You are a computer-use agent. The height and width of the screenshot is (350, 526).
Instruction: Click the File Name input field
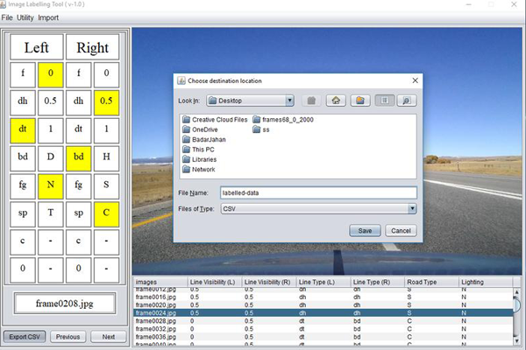click(319, 192)
